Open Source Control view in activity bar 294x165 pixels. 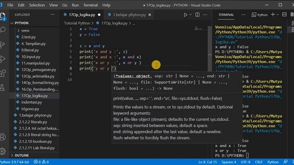[2, 44]
